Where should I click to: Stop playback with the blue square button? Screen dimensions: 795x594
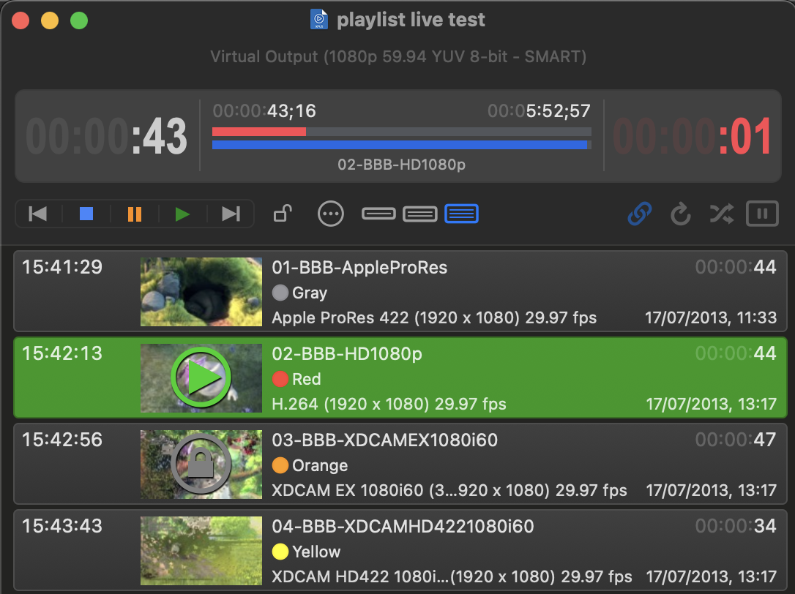click(x=86, y=214)
